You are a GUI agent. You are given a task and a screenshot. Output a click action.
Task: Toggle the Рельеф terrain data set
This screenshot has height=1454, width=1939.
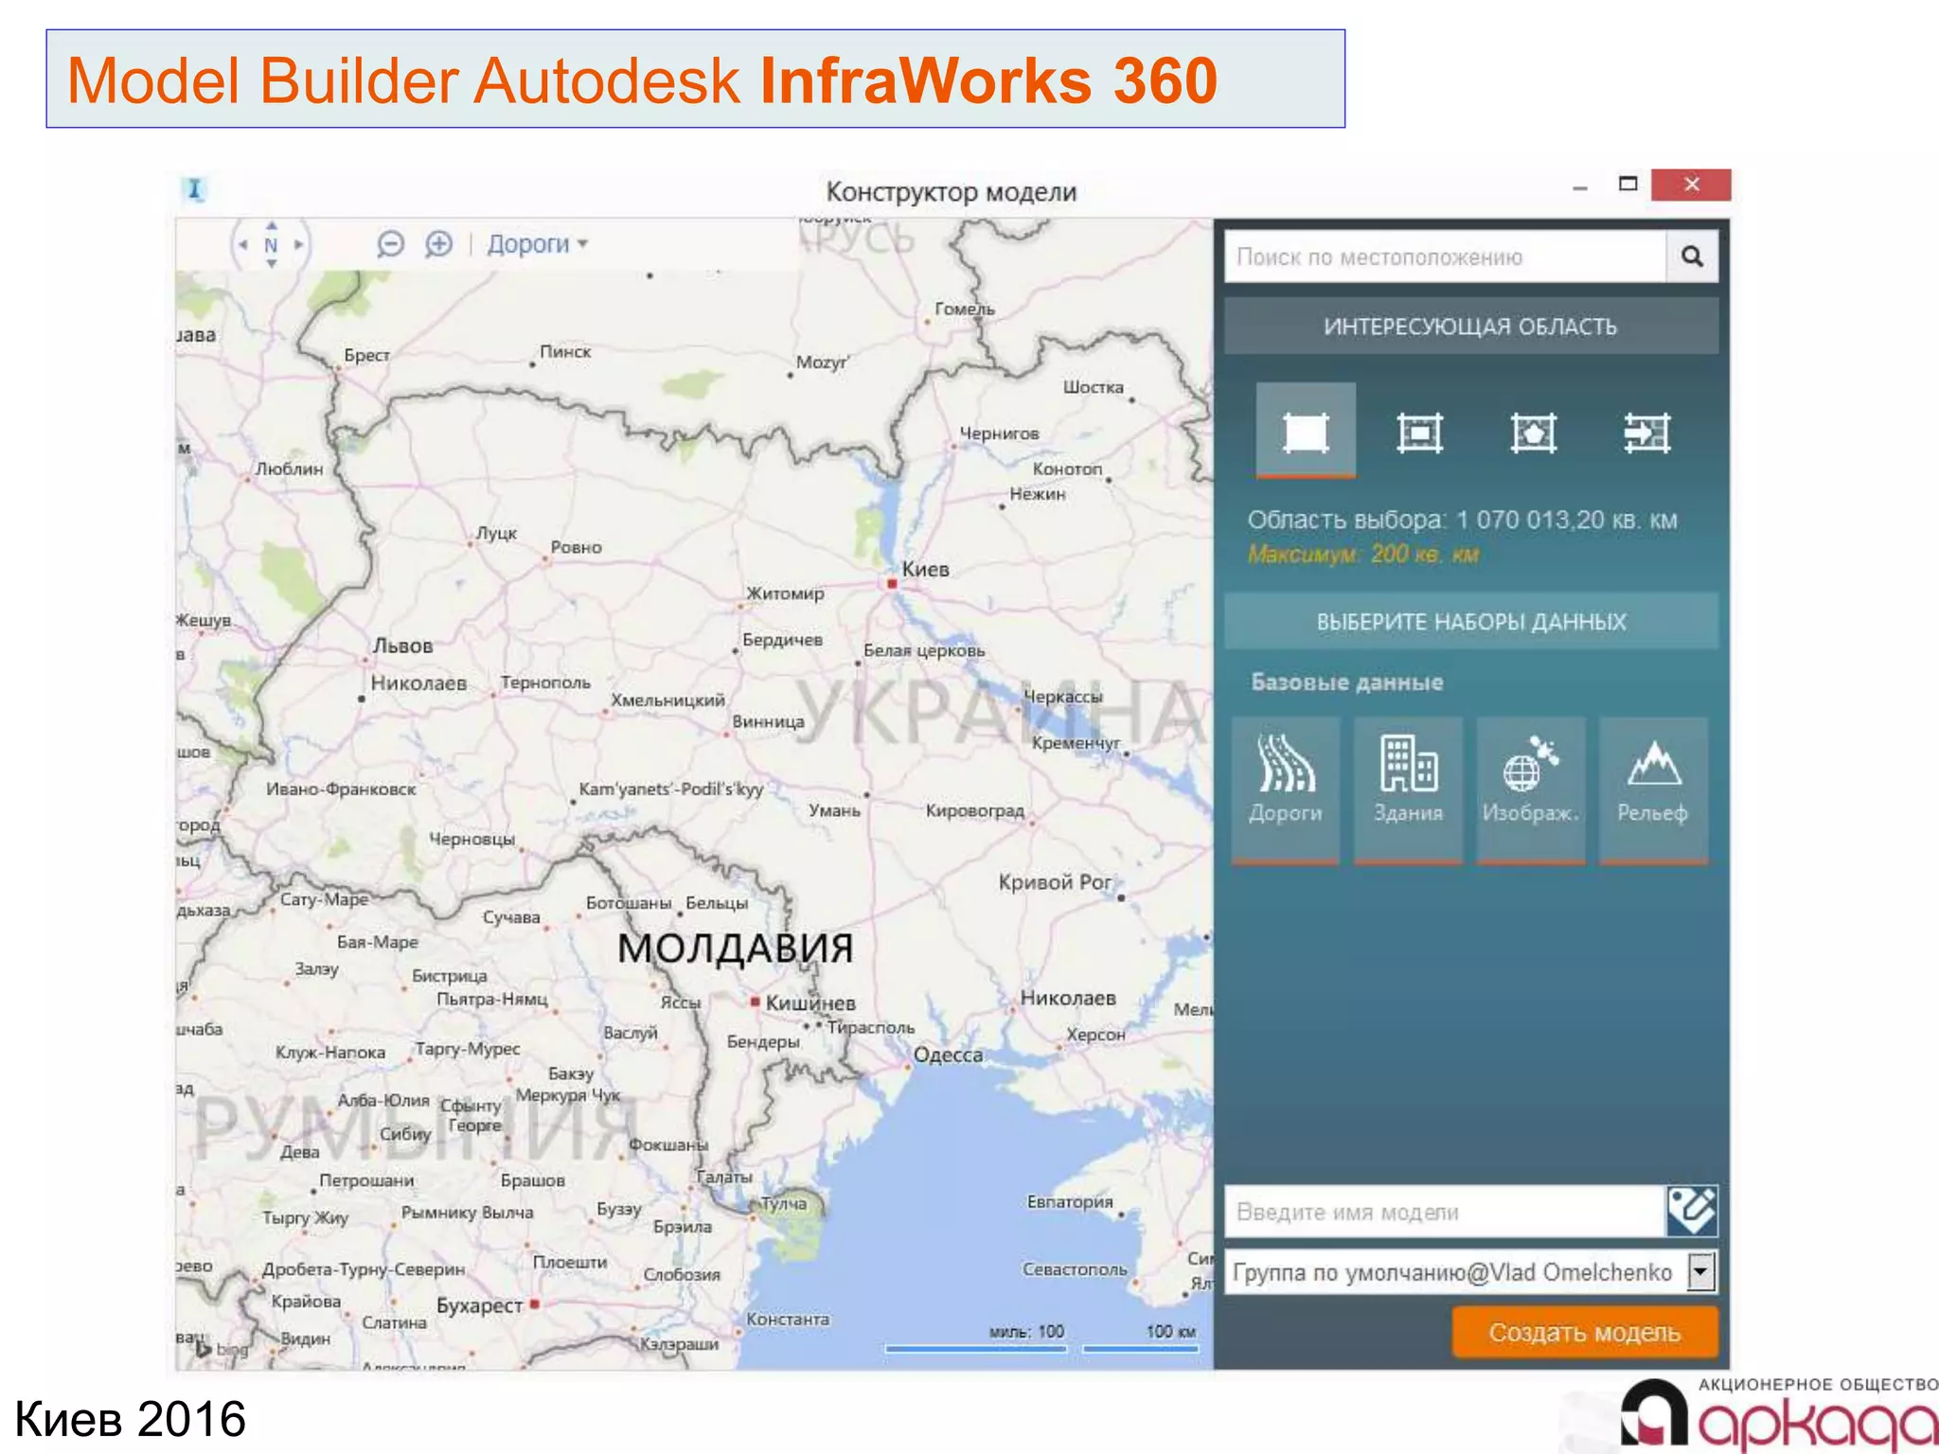(1653, 789)
